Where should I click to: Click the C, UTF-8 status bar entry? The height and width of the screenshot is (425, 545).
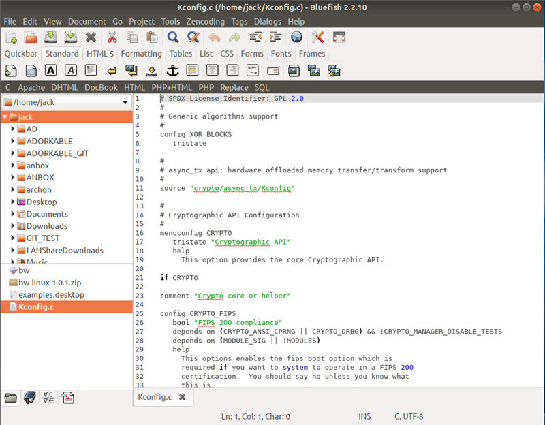pos(409,417)
